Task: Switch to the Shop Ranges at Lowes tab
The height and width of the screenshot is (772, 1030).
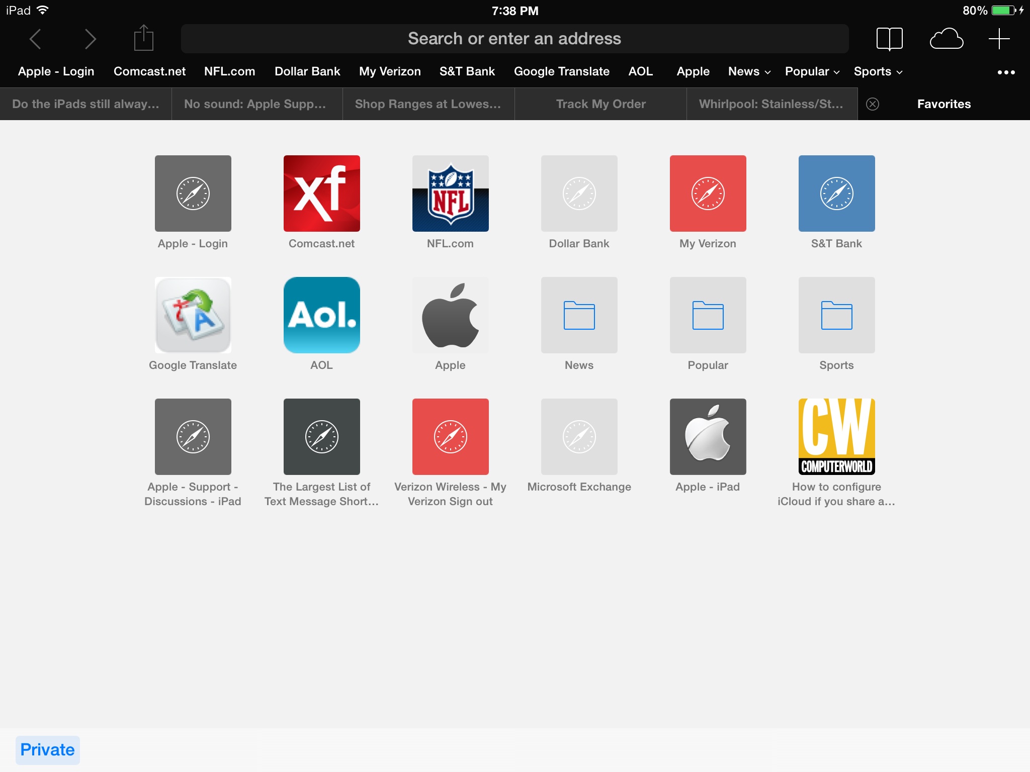Action: click(428, 104)
